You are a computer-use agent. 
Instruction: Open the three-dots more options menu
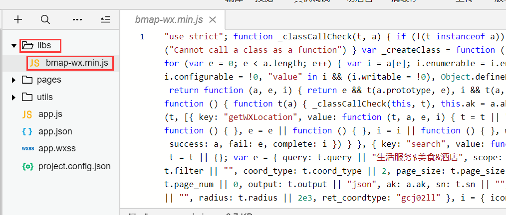(x=77, y=19)
